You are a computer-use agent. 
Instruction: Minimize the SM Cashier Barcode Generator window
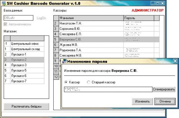point(153,3)
